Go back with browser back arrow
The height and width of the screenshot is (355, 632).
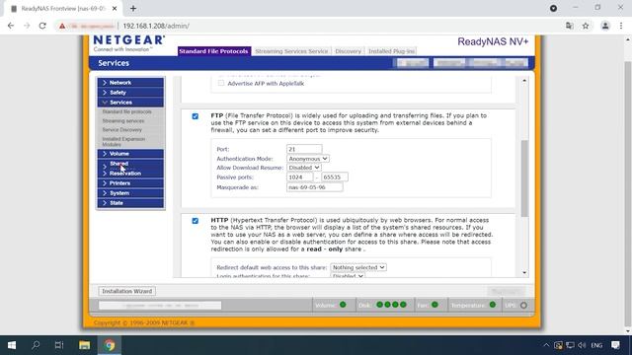pyautogui.click(x=11, y=26)
